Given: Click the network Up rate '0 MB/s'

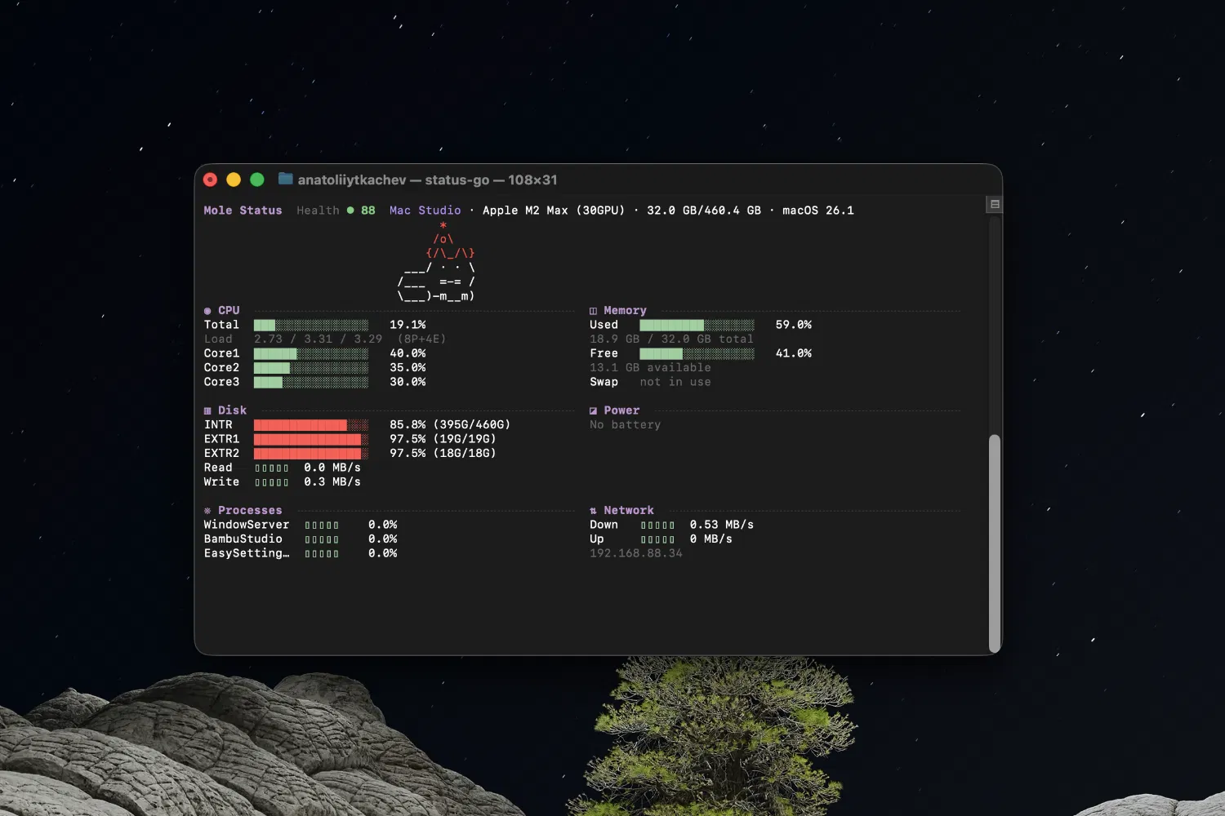Looking at the screenshot, I should pos(710,539).
